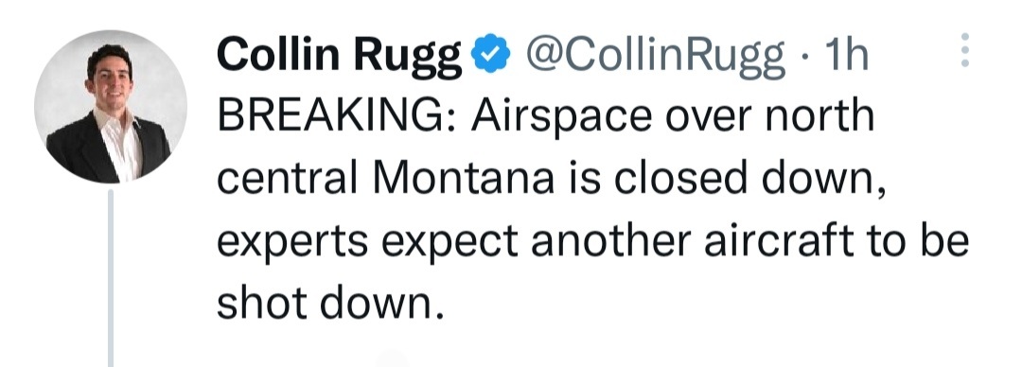Open Collin Rugg's profile picture
This screenshot has height=367, width=1022.
tap(111, 106)
